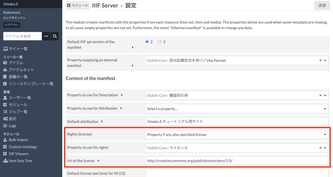Go to アイテム in the sidebar

tap(16, 63)
